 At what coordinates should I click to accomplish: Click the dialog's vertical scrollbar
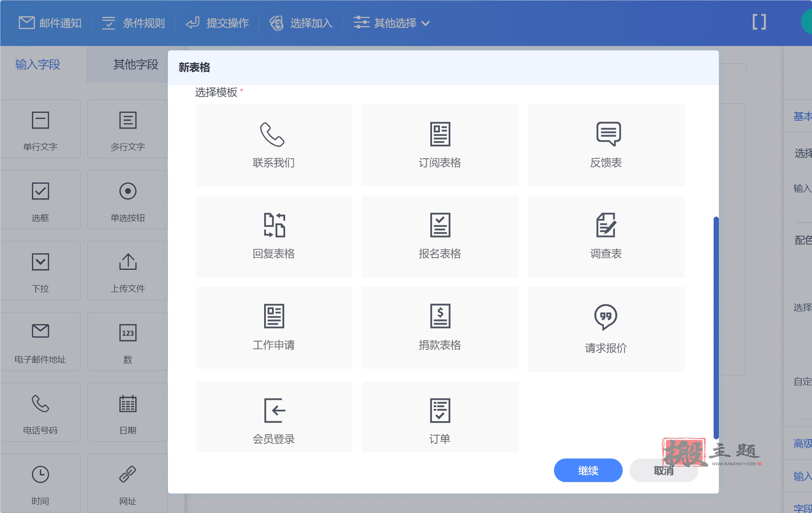point(716,328)
